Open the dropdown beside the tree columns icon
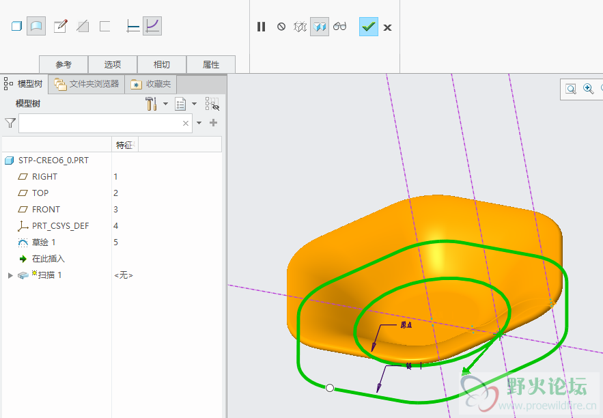 point(194,103)
